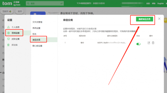Close the settings dialog with X
Screen dimensions: 167x93
pyautogui.click(x=159, y=19)
